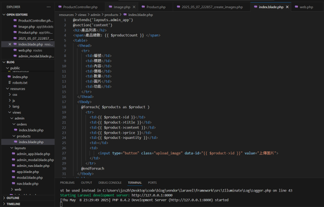Click line number 27 in gutter
The width and height of the screenshot is (324, 207).
pos(64,153)
